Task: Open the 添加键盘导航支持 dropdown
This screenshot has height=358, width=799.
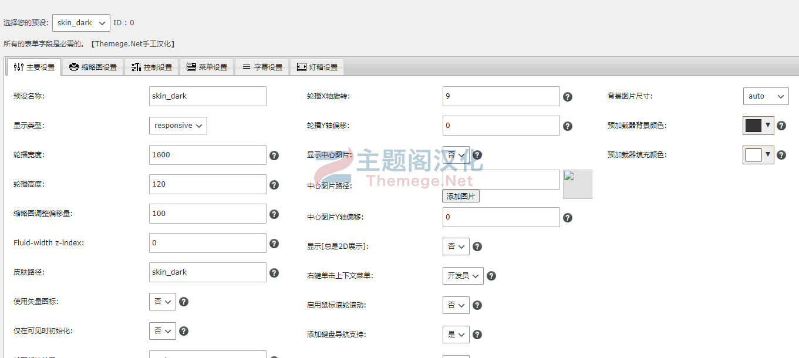Action: (456, 335)
